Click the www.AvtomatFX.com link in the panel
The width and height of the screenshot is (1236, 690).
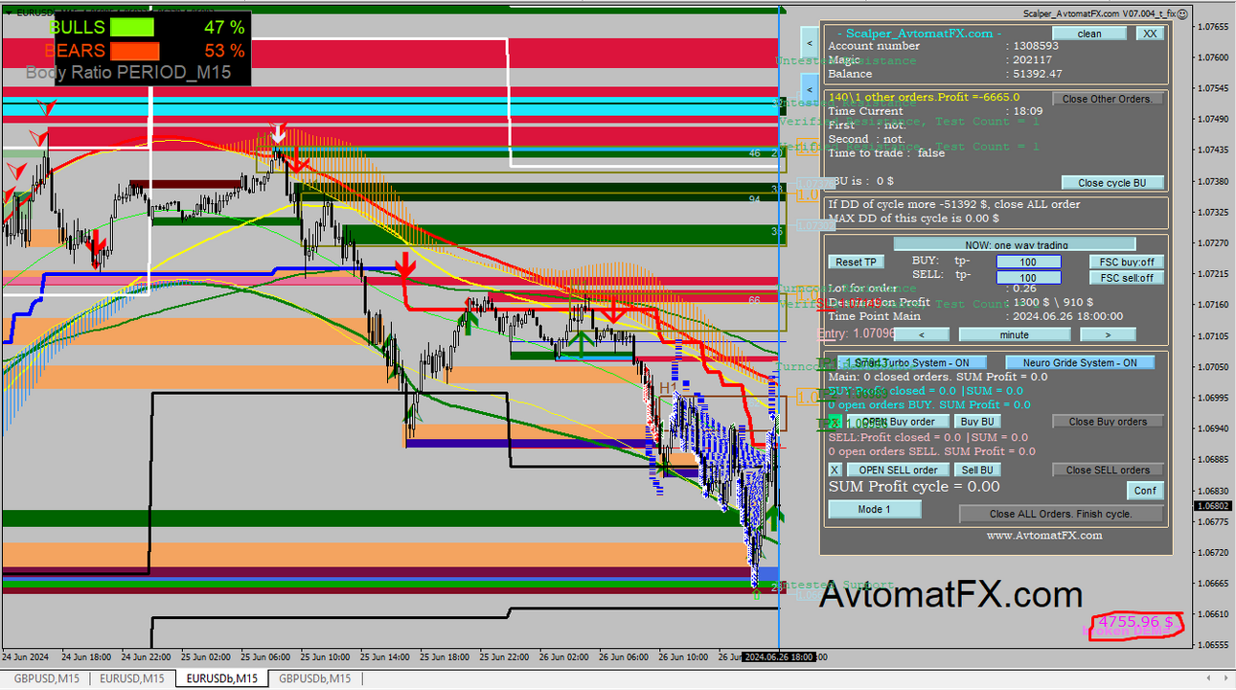tap(1044, 536)
